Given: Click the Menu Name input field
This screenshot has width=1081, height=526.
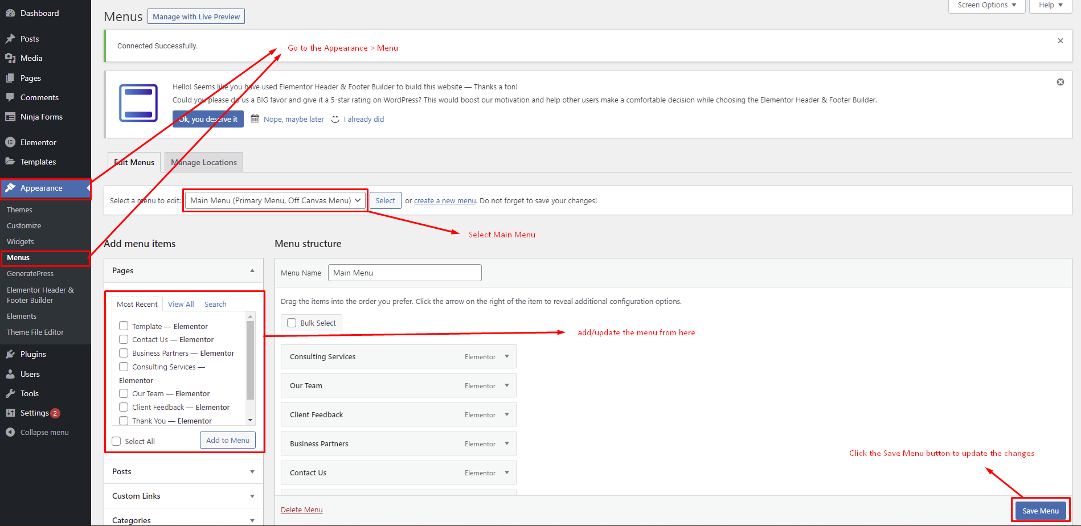Looking at the screenshot, I should click(405, 273).
